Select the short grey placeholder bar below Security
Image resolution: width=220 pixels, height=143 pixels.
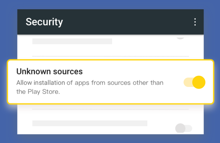tap(72, 41)
